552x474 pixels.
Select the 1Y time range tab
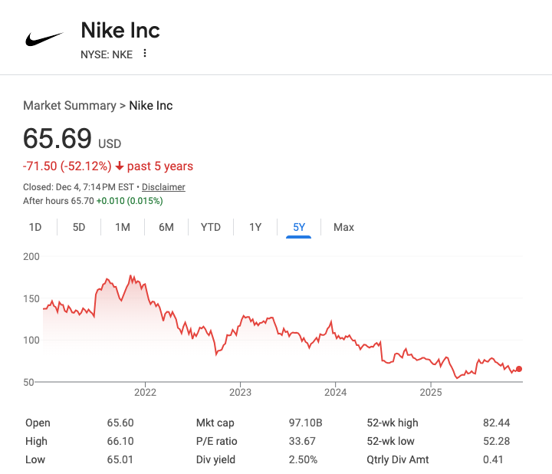[255, 227]
